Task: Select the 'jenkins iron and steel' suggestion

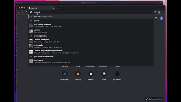Action: click(x=91, y=25)
